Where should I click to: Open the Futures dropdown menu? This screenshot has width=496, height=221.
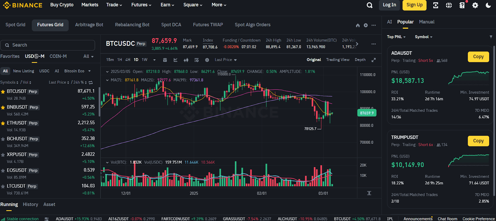click(x=141, y=5)
